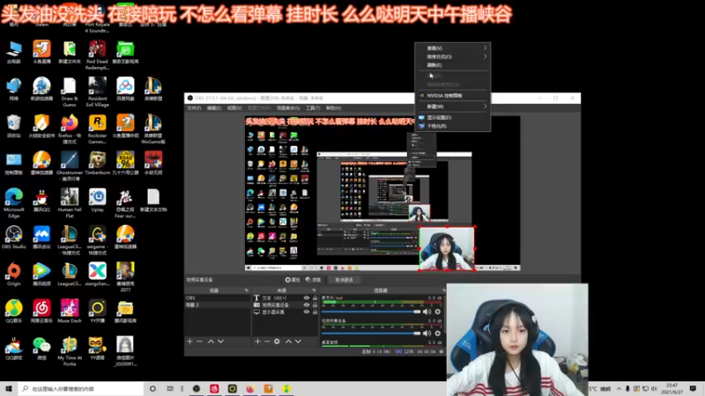Click the 取消激活 button in OBS

point(345,280)
